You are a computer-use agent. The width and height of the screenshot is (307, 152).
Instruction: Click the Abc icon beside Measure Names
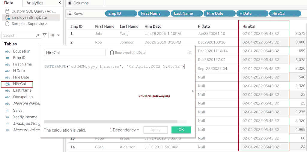(x=7, y=103)
